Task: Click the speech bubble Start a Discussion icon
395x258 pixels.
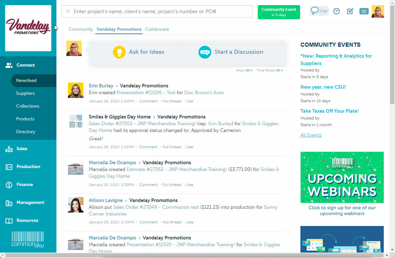Action: pyautogui.click(x=205, y=52)
